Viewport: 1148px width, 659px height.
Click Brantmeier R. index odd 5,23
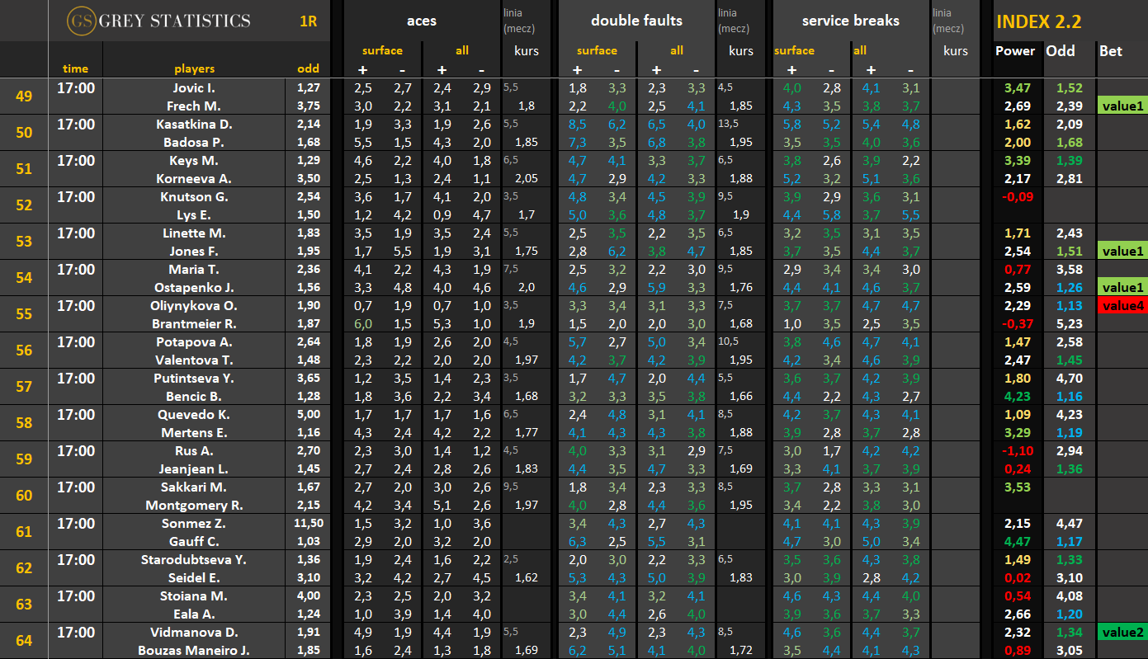(x=1069, y=323)
